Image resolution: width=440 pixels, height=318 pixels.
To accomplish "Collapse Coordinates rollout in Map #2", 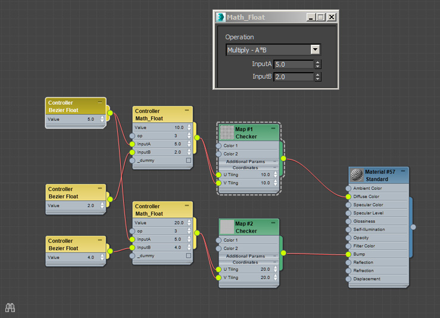I will 274,262.
